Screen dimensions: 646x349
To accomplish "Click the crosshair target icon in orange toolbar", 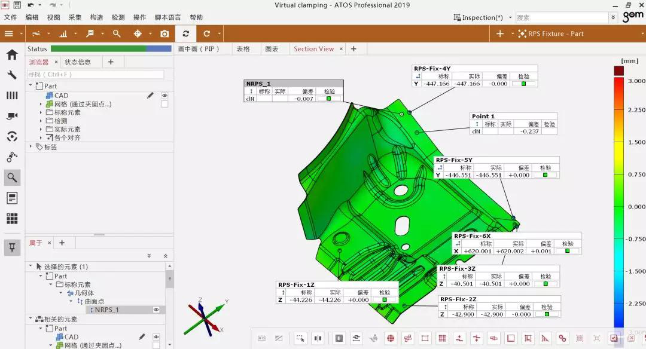I will pos(138,33).
